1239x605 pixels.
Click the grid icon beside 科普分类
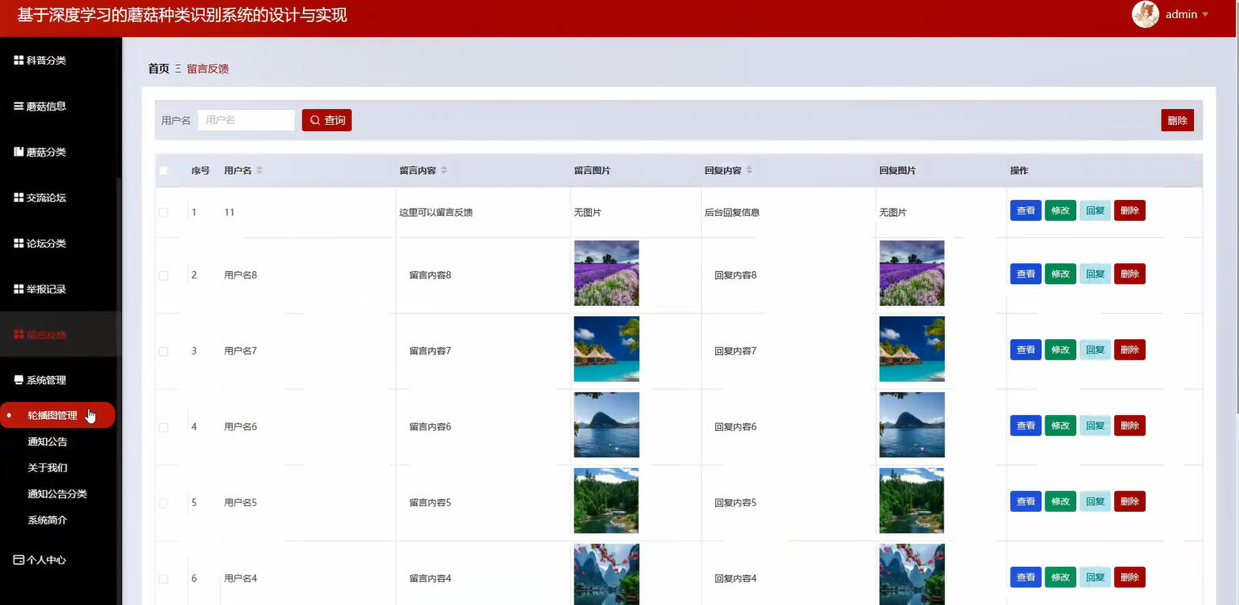click(x=19, y=60)
